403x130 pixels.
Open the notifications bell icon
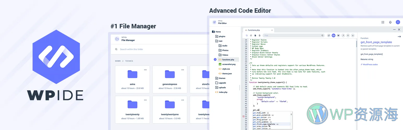390,22
